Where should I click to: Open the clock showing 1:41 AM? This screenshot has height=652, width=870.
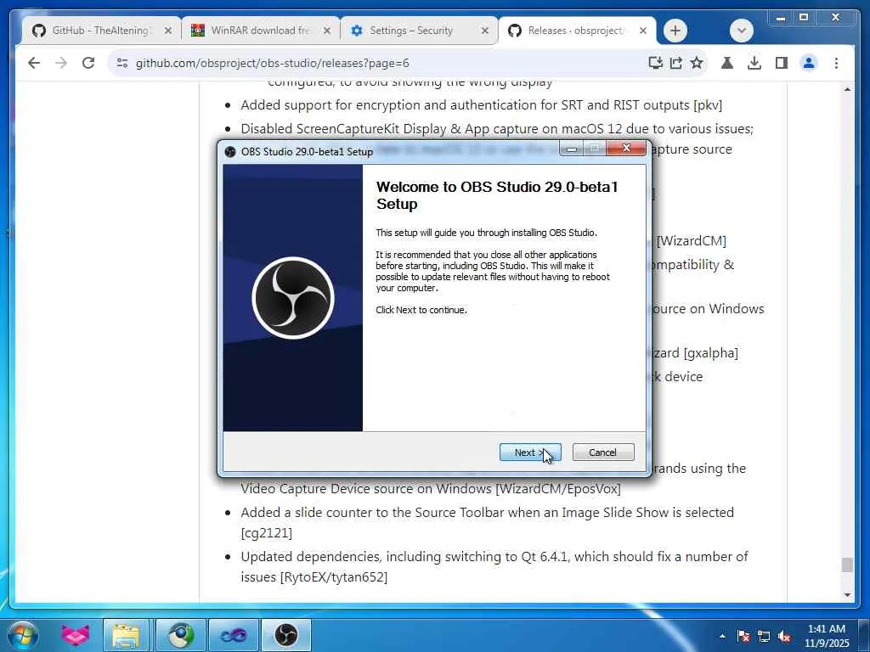pos(827,636)
